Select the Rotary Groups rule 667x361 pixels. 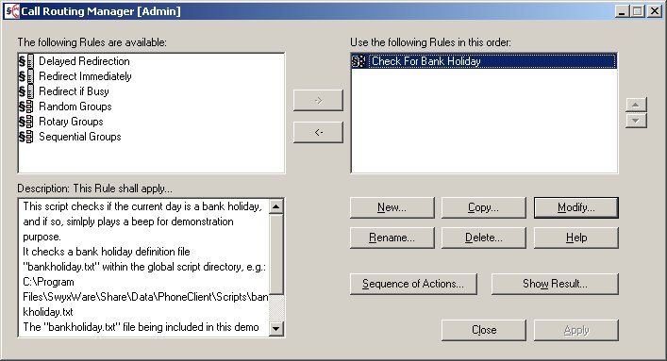(x=71, y=122)
